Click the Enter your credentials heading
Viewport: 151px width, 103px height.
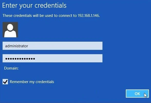(34, 6)
